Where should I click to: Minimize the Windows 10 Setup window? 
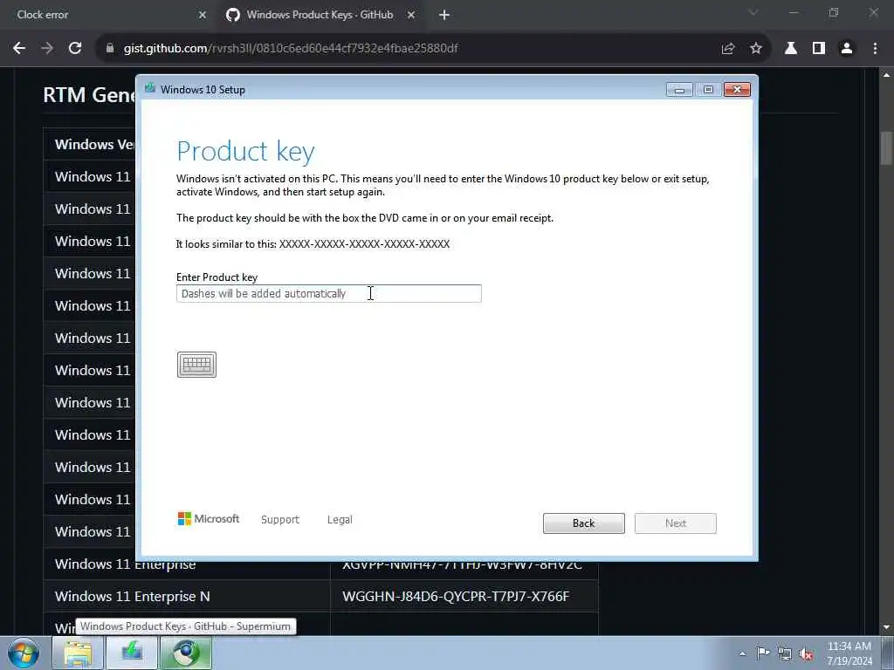tap(679, 90)
